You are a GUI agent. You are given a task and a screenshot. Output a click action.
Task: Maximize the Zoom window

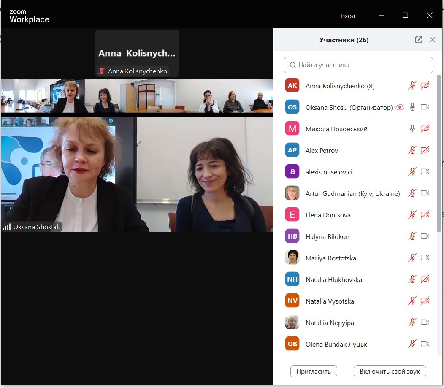[405, 15]
